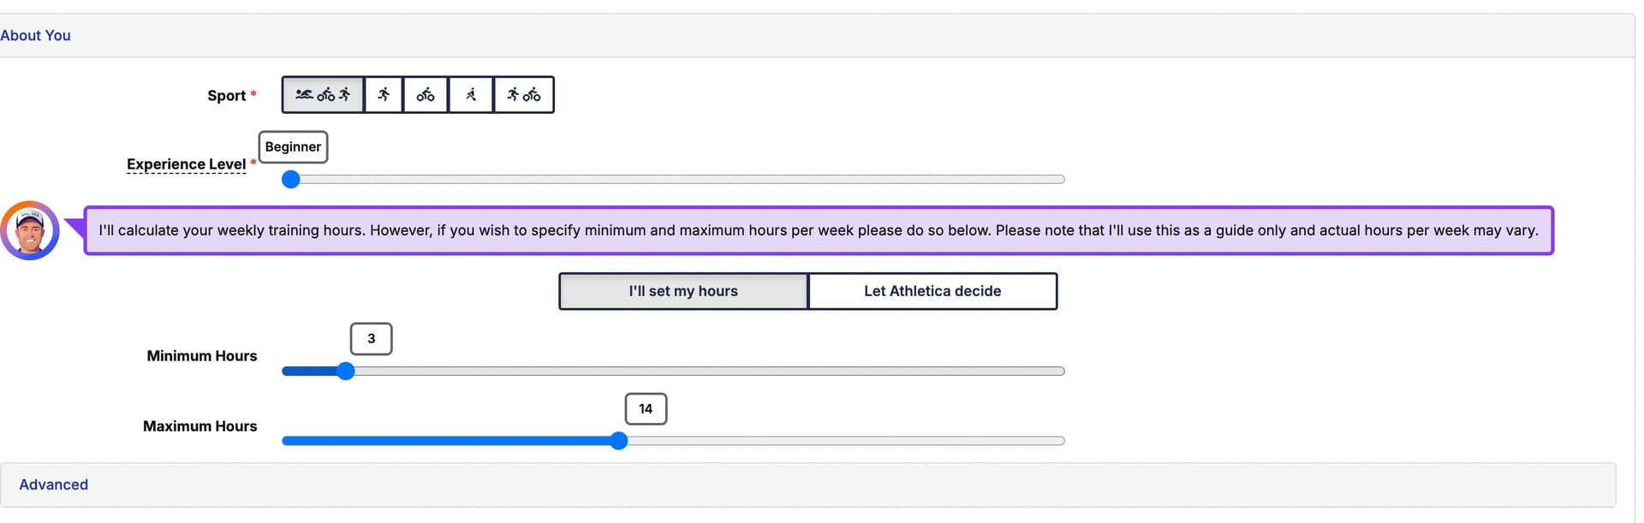Click the Beginner value bubble
The width and height of the screenshot is (1644, 523).
point(293,146)
